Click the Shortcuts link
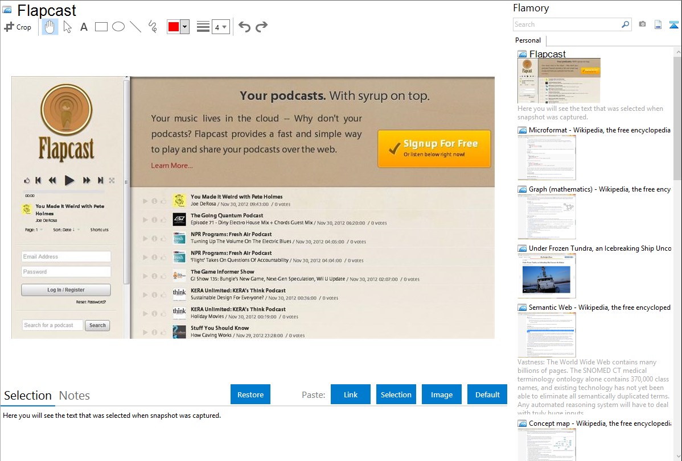 click(99, 230)
